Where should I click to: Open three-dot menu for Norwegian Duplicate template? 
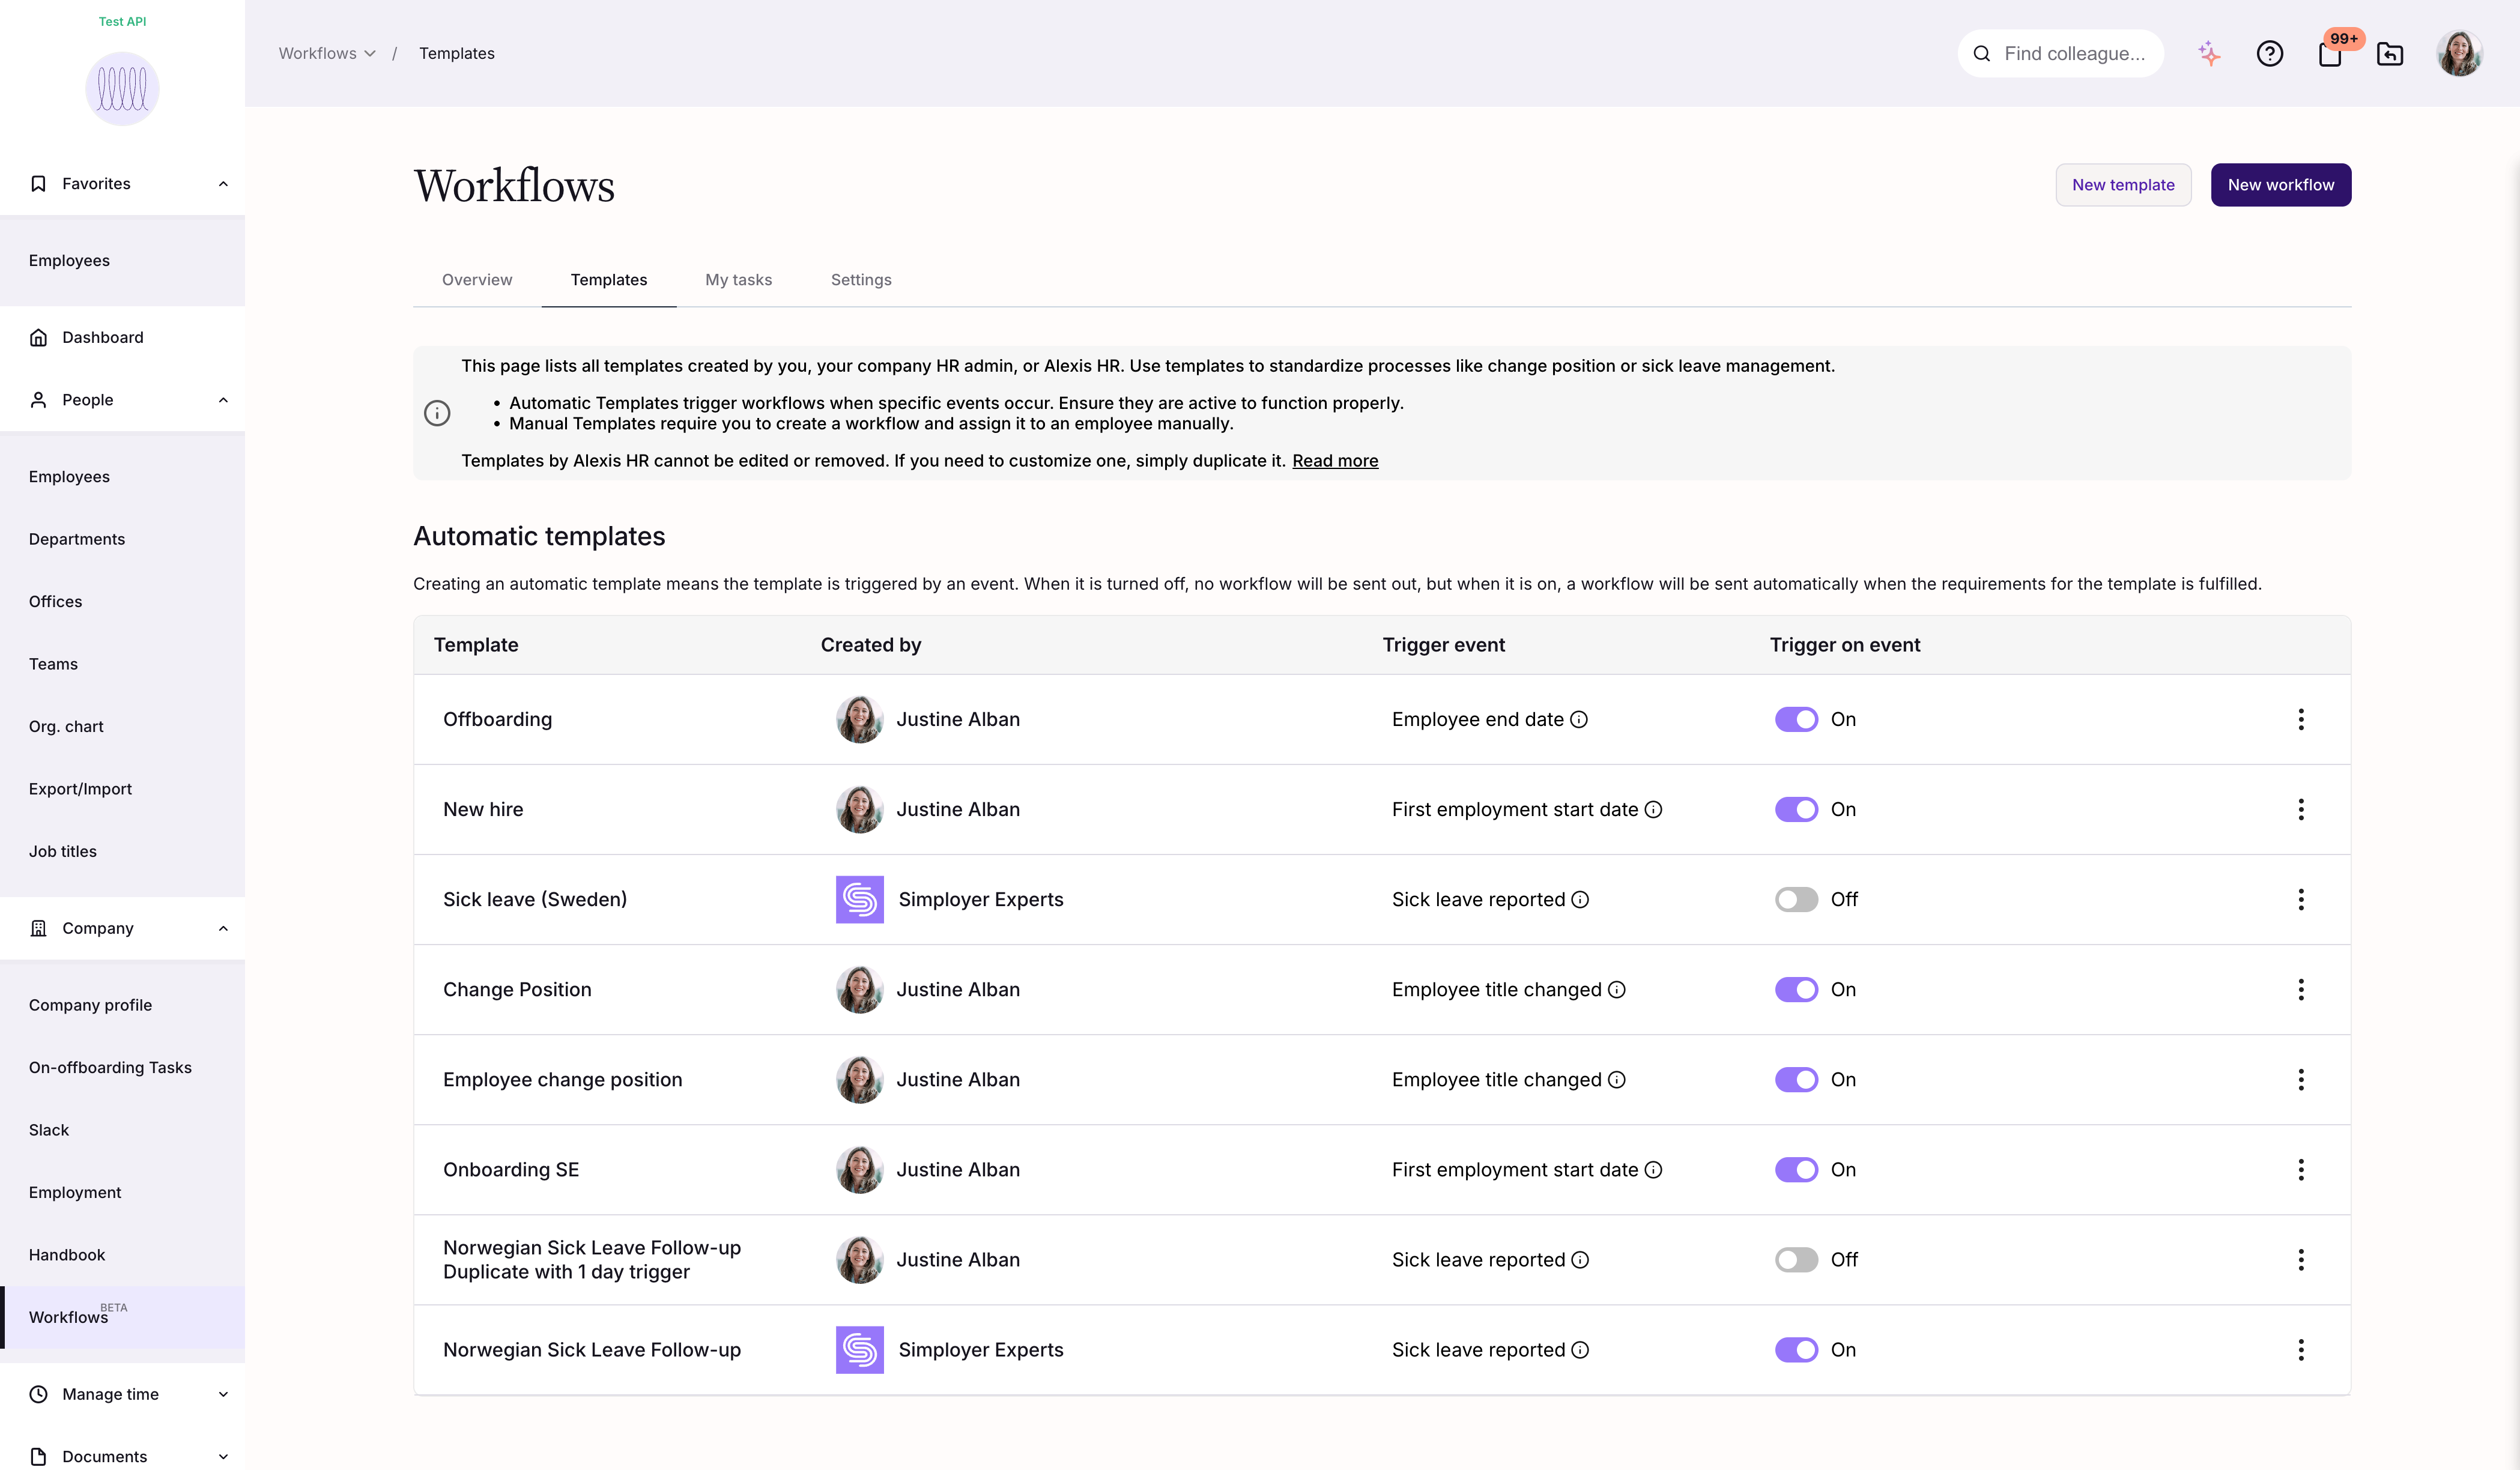click(2301, 1260)
